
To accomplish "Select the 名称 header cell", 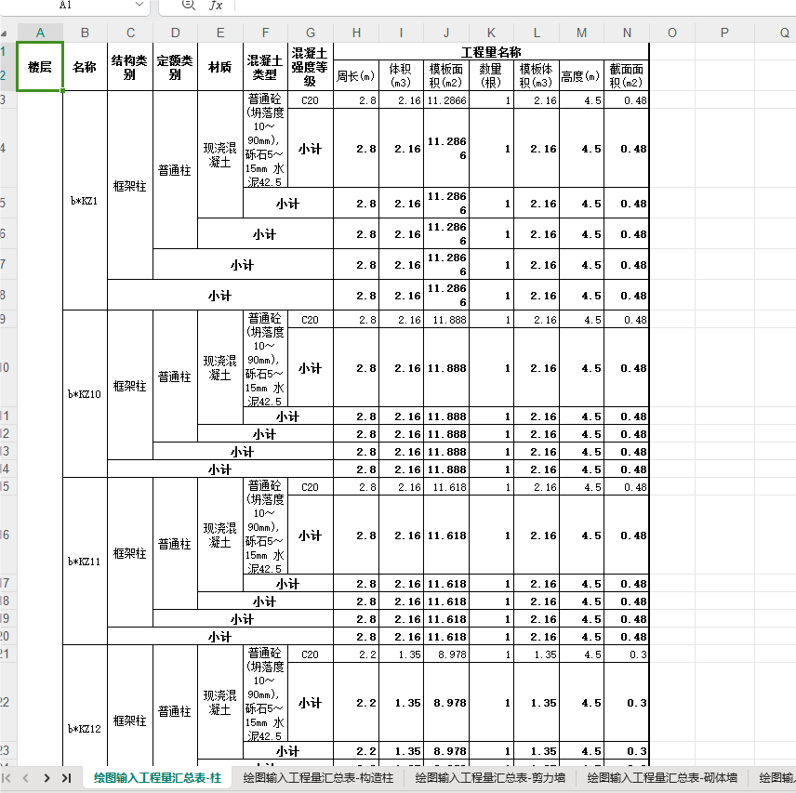I will (x=85, y=67).
